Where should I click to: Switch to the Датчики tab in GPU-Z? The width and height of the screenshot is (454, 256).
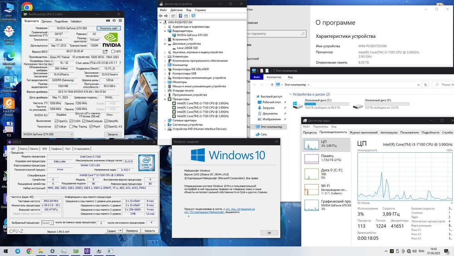coord(47,21)
